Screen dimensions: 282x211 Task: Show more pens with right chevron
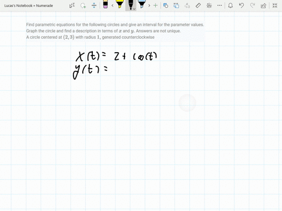pyautogui.click(x=149, y=5)
